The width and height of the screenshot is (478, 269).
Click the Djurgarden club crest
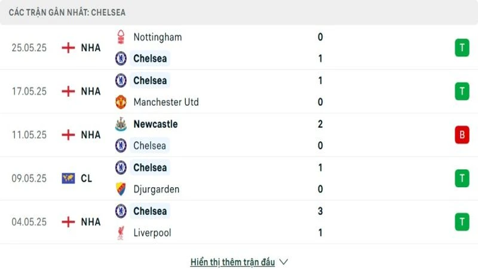click(121, 189)
